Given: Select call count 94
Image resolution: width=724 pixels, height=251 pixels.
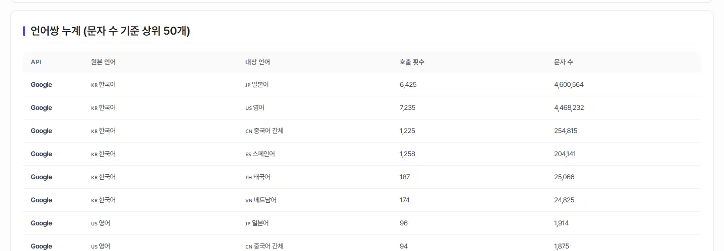Looking at the screenshot, I should coord(404,246).
